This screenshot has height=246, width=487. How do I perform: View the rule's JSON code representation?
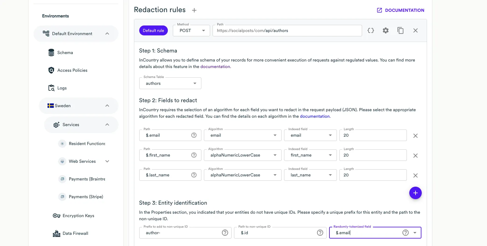[371, 30]
